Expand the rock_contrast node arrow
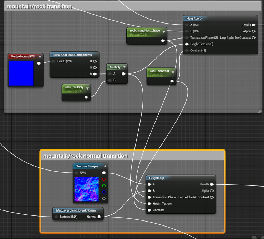Screen dimensions: 264x239 click(x=173, y=72)
